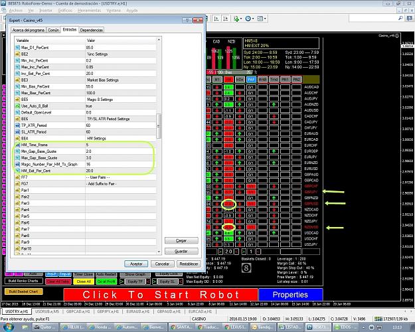Click the chat bubble icon beside search
The height and width of the screenshot is (332, 415).
[x=410, y=18]
